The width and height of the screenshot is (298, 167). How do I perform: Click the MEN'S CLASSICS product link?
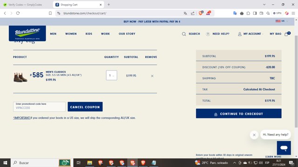point(56,72)
